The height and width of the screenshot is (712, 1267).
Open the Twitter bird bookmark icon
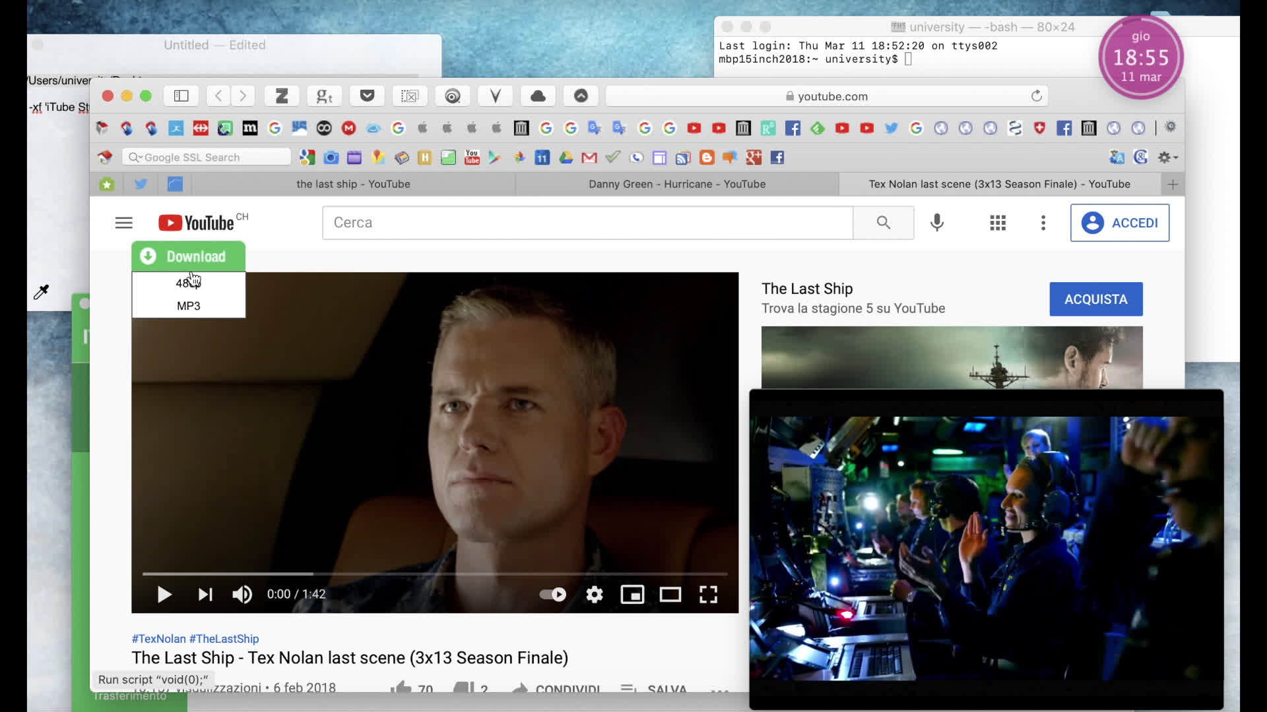tap(892, 128)
